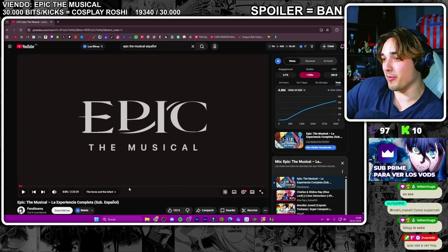Close the Mix playlist panel

pyautogui.click(x=342, y=163)
